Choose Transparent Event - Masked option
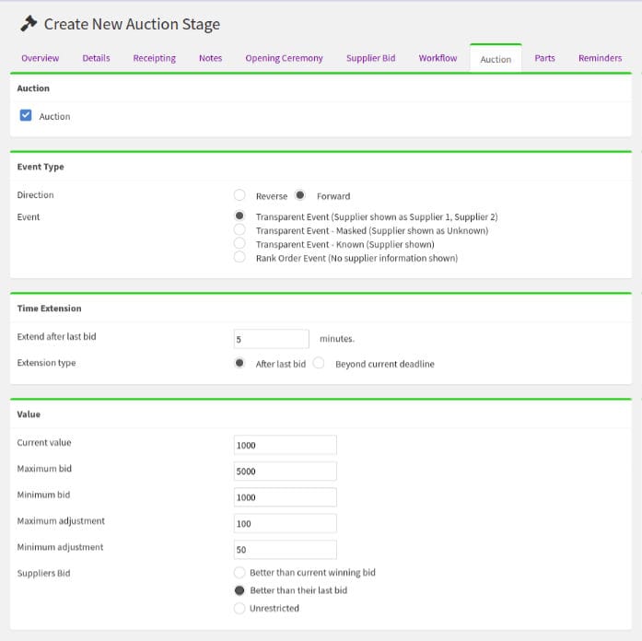Viewport: 642px width, 641px height. (x=239, y=229)
